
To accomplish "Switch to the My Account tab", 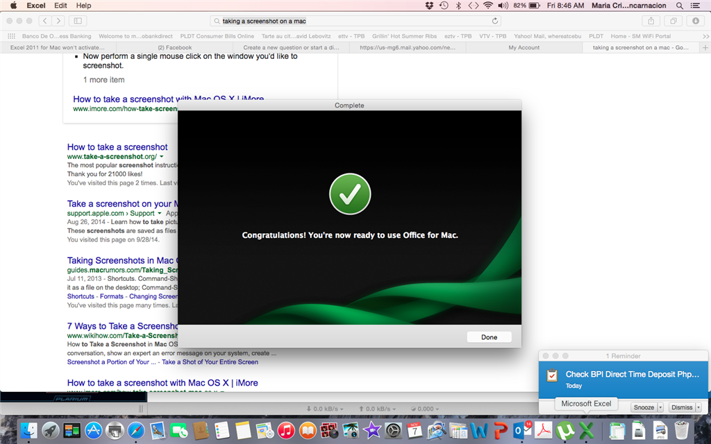I will pyautogui.click(x=524, y=48).
